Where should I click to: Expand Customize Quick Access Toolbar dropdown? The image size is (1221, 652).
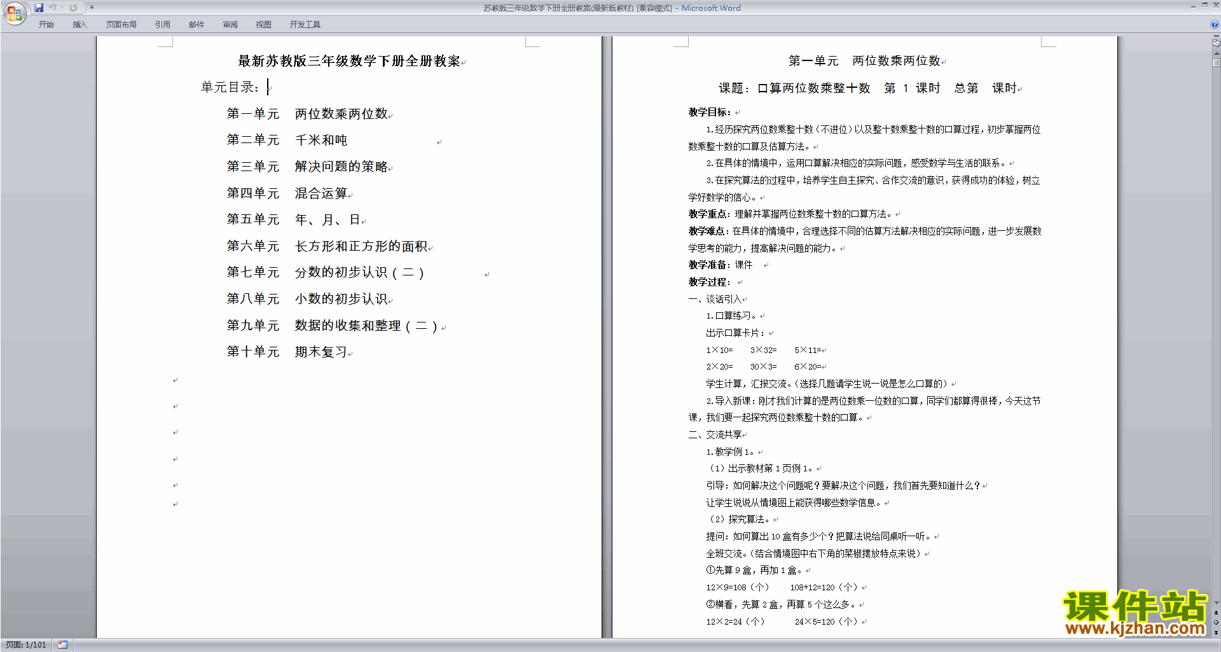click(x=92, y=8)
